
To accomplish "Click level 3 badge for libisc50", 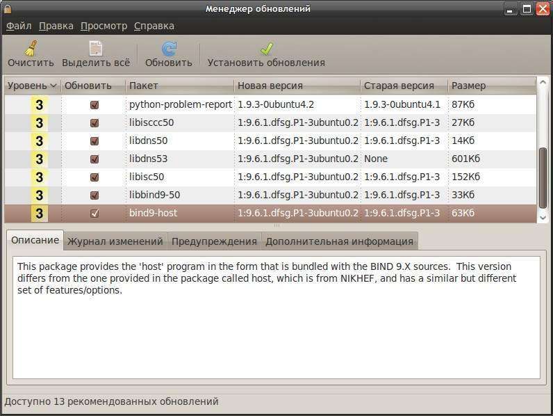I will tap(39, 177).
